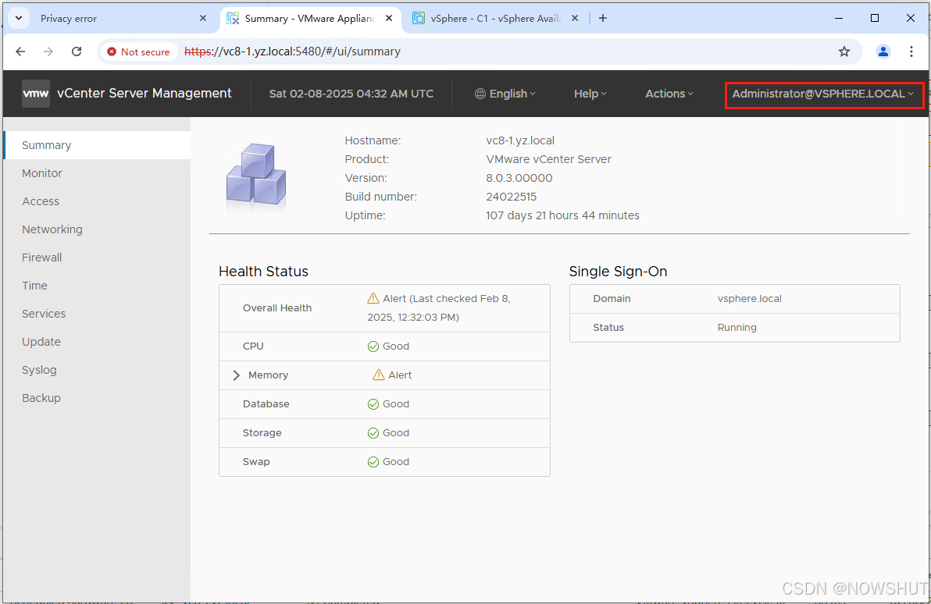Screen dimensions: 931x604
Task: Open Backup in the sidebar
Action: coord(98,398)
